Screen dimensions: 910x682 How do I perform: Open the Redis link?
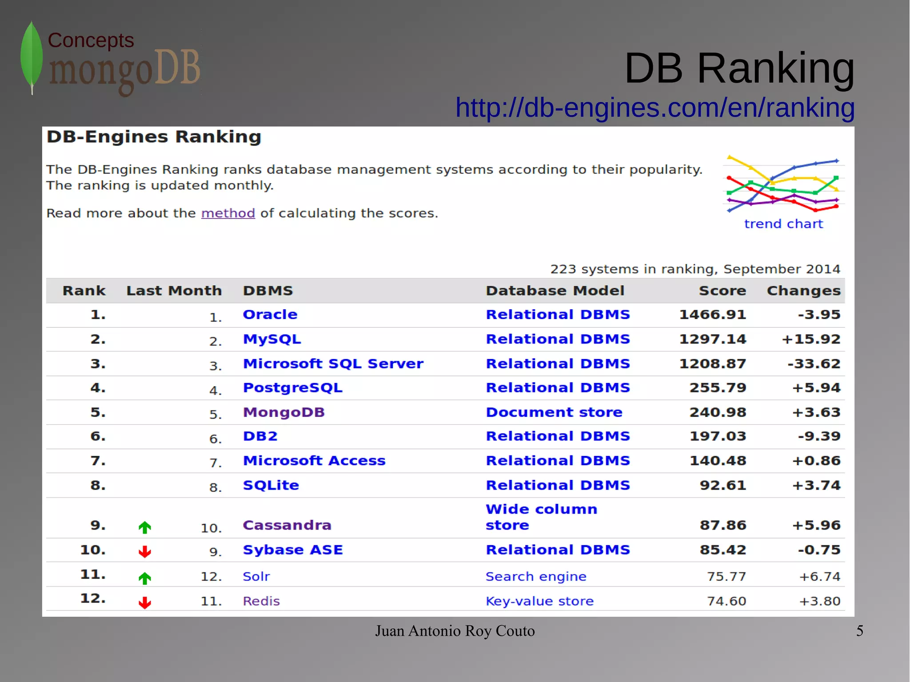[261, 601]
